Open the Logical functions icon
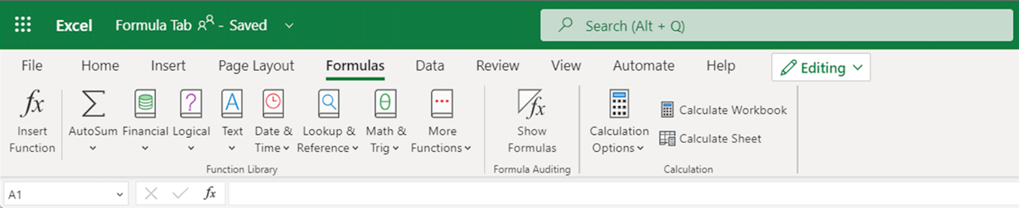The width and height of the screenshot is (1019, 208). 191,103
